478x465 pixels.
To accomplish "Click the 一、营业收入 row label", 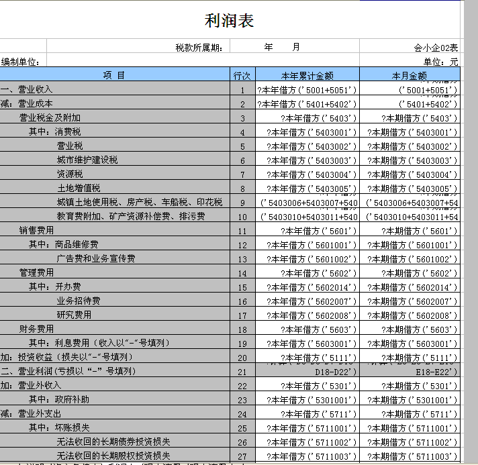I will tap(27, 89).
